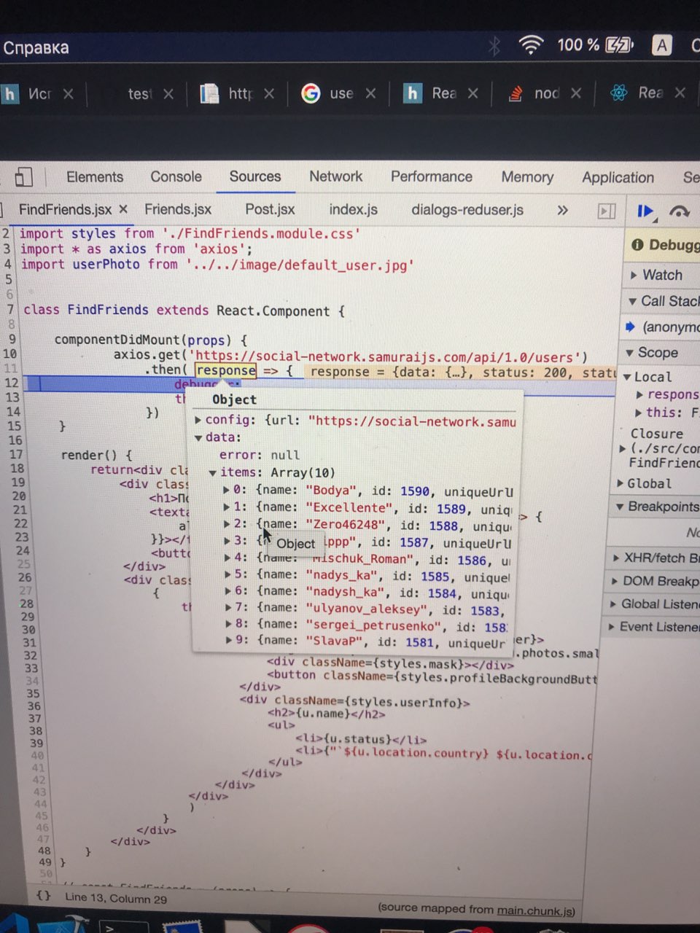Image resolution: width=700 pixels, height=933 pixels.
Task: Pretty print the source with the braces icon
Action: pyautogui.click(x=44, y=896)
